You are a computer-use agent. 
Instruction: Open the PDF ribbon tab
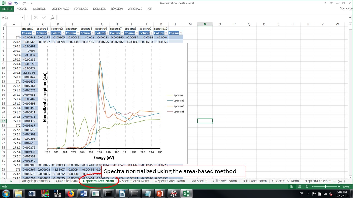coord(150,9)
